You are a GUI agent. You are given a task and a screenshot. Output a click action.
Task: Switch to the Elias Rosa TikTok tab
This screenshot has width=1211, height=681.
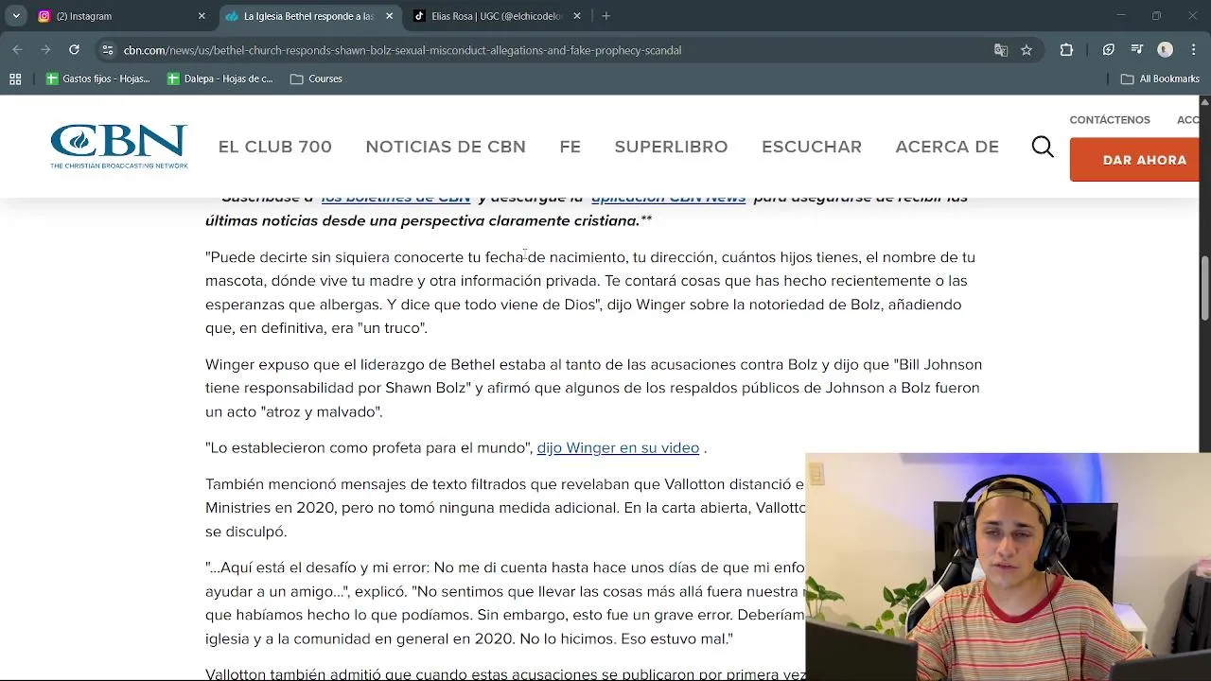(x=496, y=16)
